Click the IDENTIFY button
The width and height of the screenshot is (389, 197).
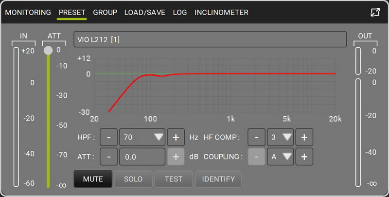pos(218,179)
